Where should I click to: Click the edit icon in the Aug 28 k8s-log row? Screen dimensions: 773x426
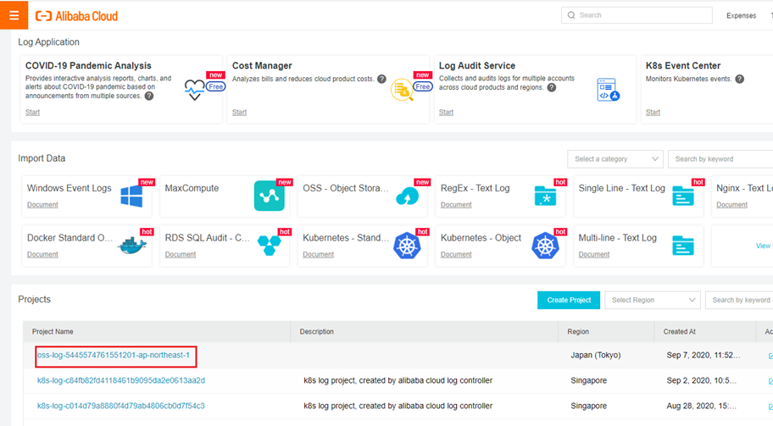tap(770, 407)
